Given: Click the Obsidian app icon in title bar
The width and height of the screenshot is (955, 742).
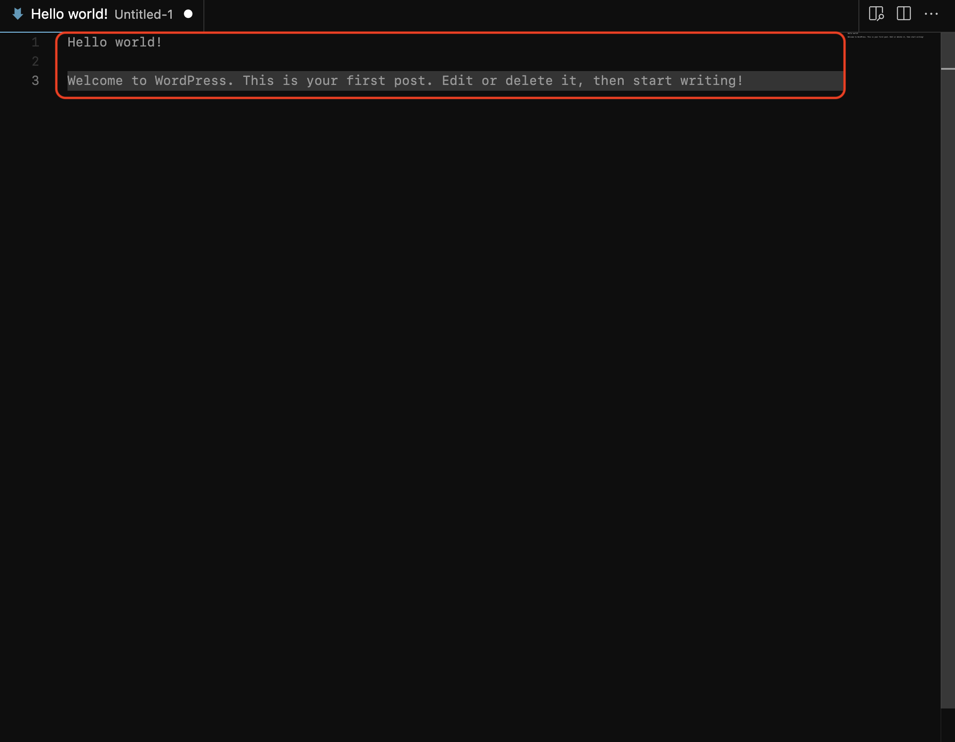Looking at the screenshot, I should (x=17, y=14).
